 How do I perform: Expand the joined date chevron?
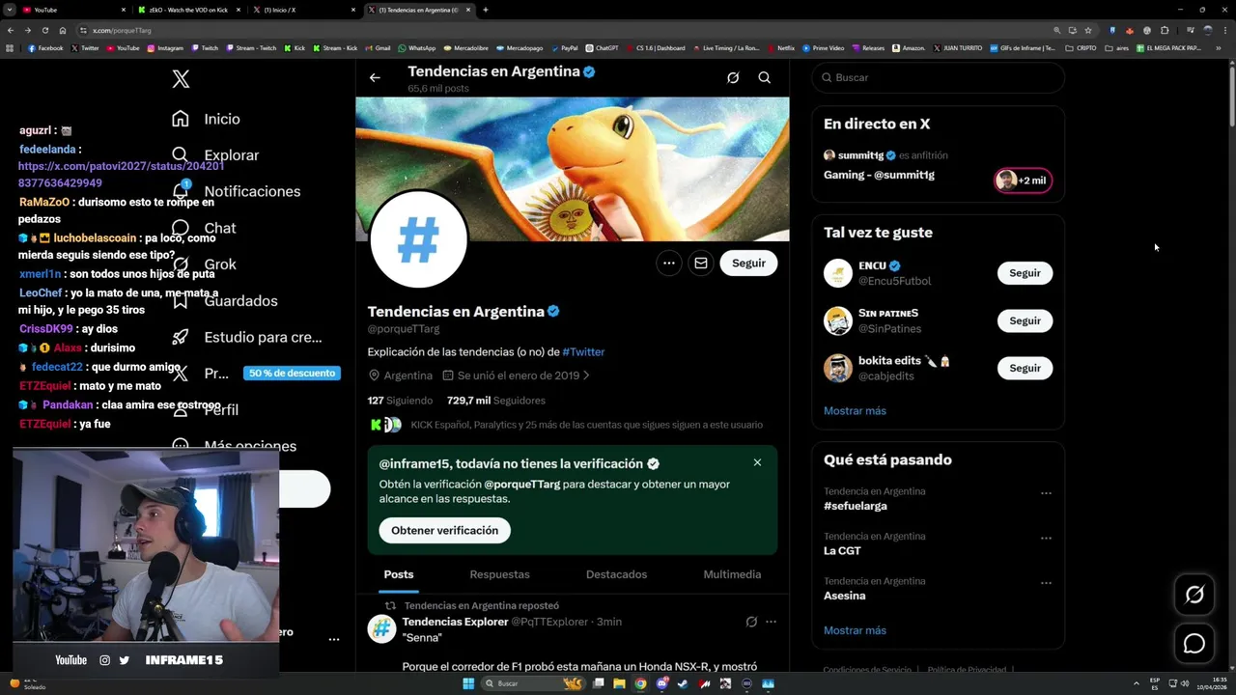pos(586,375)
